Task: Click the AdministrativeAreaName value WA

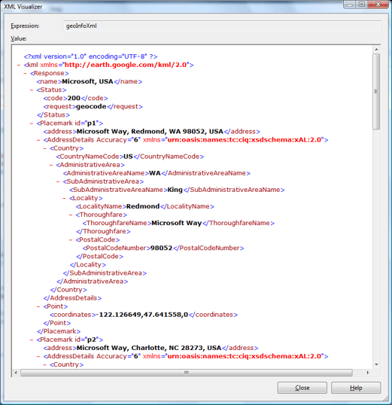Action: point(155,173)
